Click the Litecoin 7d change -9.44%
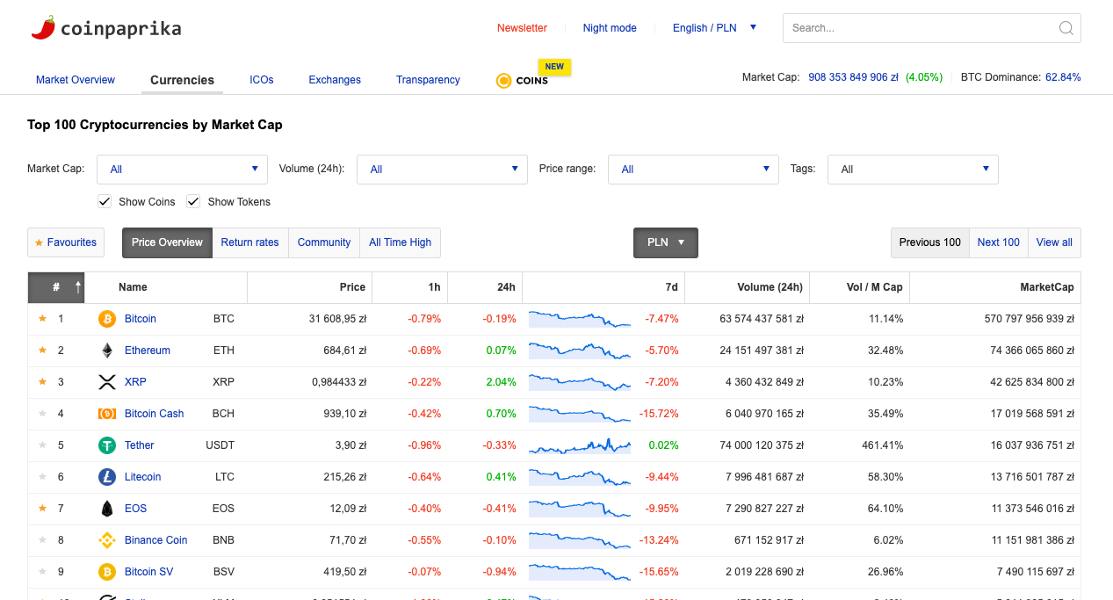The width and height of the screenshot is (1113, 600). point(661,477)
